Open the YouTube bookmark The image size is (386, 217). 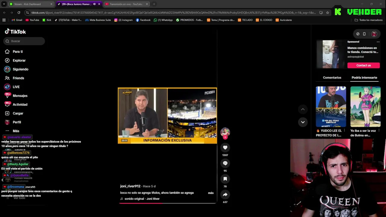(32, 20)
